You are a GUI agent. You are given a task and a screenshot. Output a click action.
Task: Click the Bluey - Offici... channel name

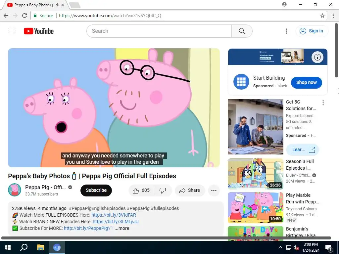click(298, 175)
